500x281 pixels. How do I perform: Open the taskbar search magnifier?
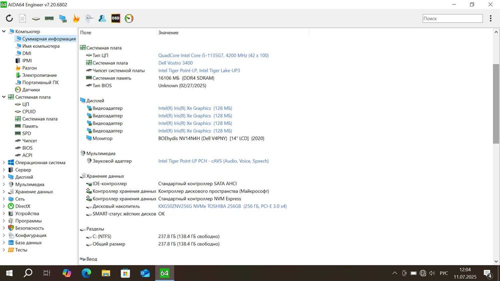(28, 273)
